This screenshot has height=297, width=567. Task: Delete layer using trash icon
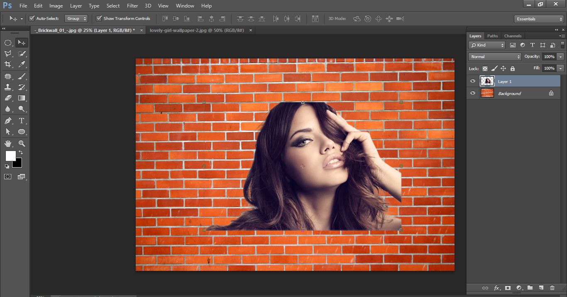tap(552, 287)
